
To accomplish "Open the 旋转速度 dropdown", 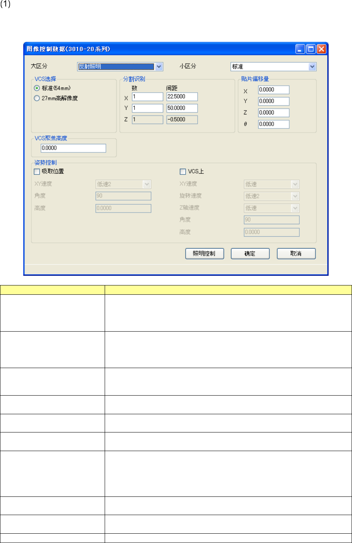I will tap(271, 196).
